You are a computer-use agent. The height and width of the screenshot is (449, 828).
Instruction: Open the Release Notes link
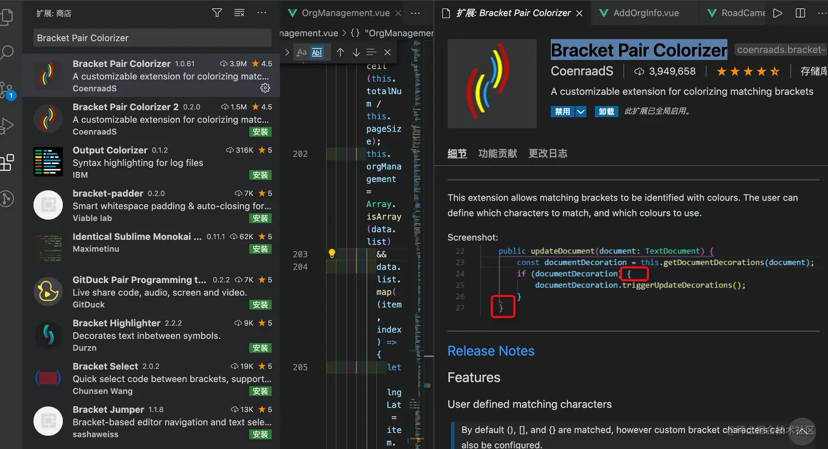(491, 351)
